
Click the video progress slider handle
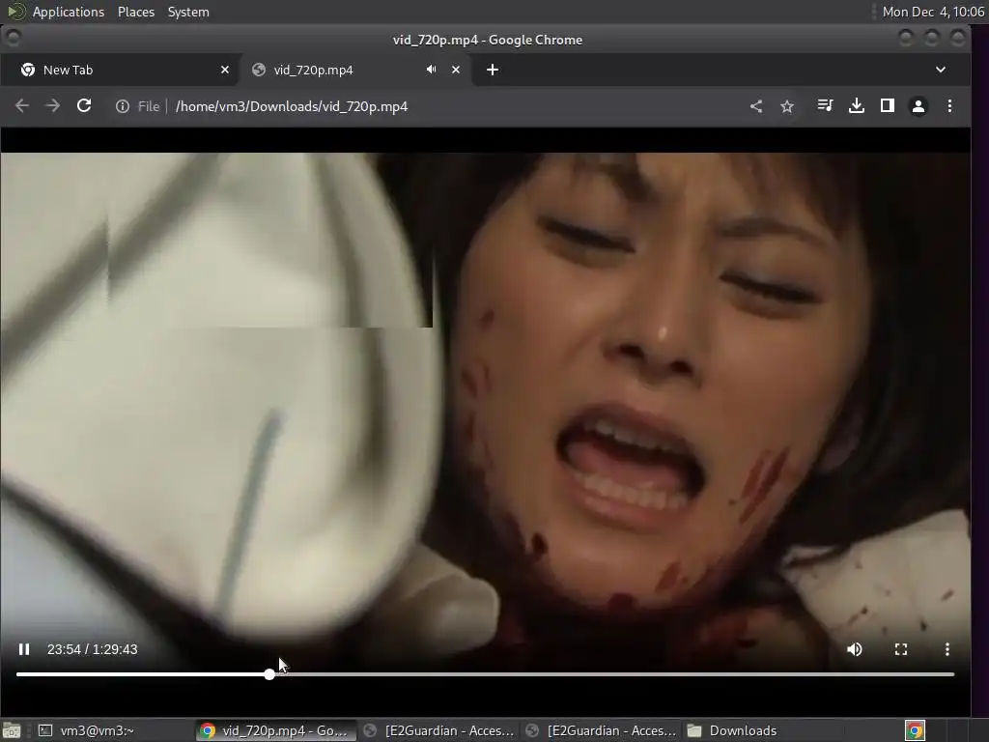click(x=269, y=674)
